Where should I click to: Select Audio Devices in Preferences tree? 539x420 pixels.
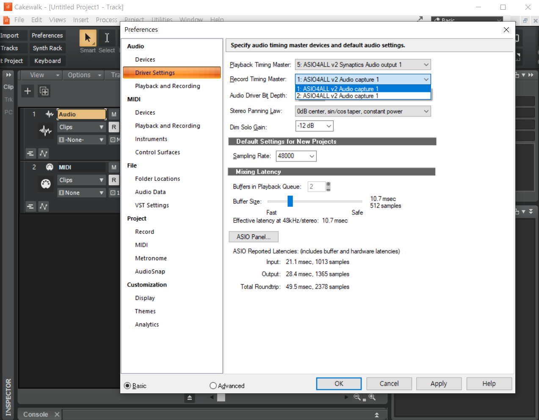click(145, 60)
